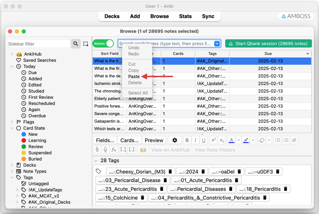
Task: Click Browse in main Anki toolbar
Action: [x=160, y=16]
